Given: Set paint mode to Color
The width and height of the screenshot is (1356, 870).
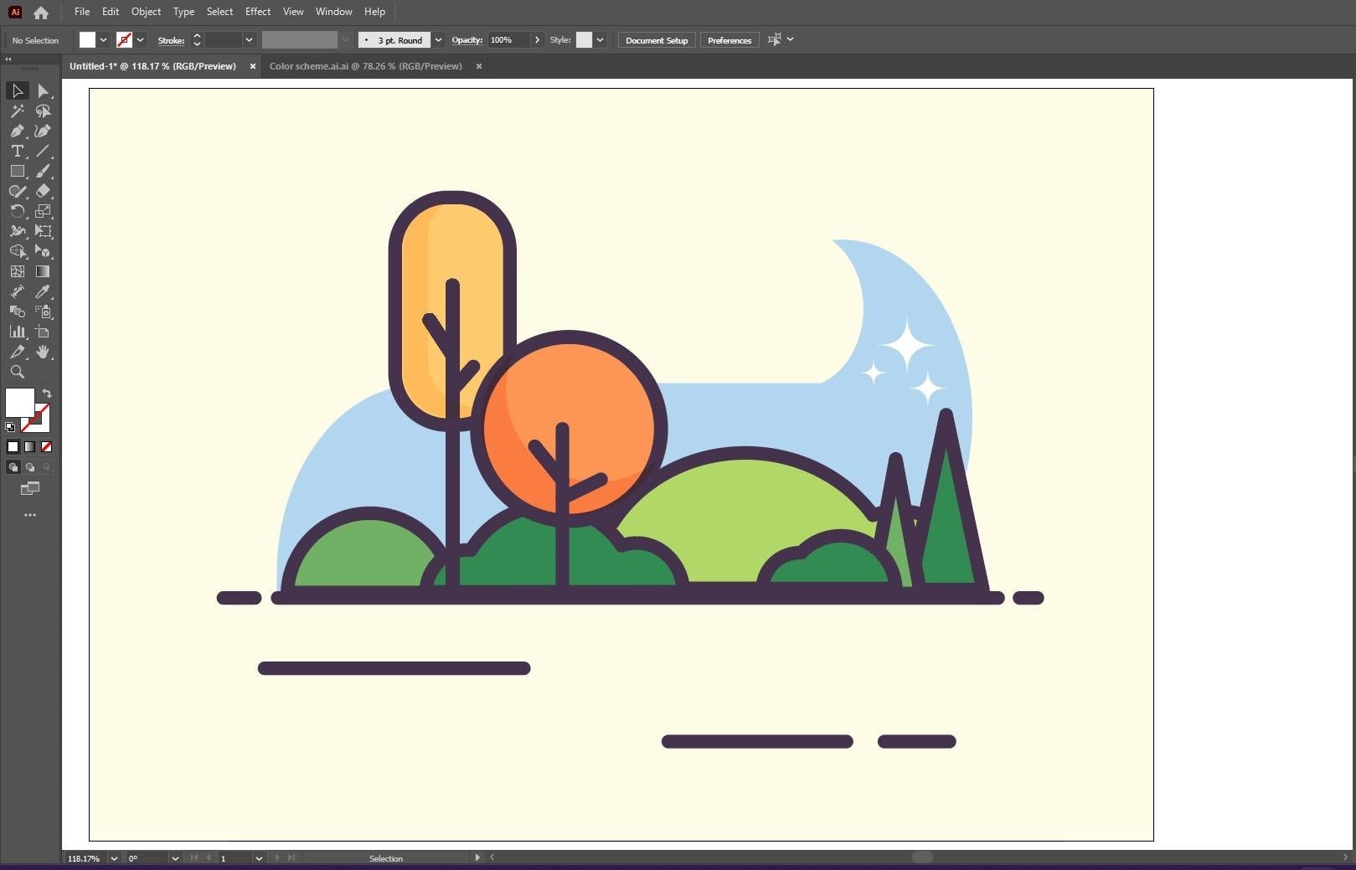Looking at the screenshot, I should [13, 446].
